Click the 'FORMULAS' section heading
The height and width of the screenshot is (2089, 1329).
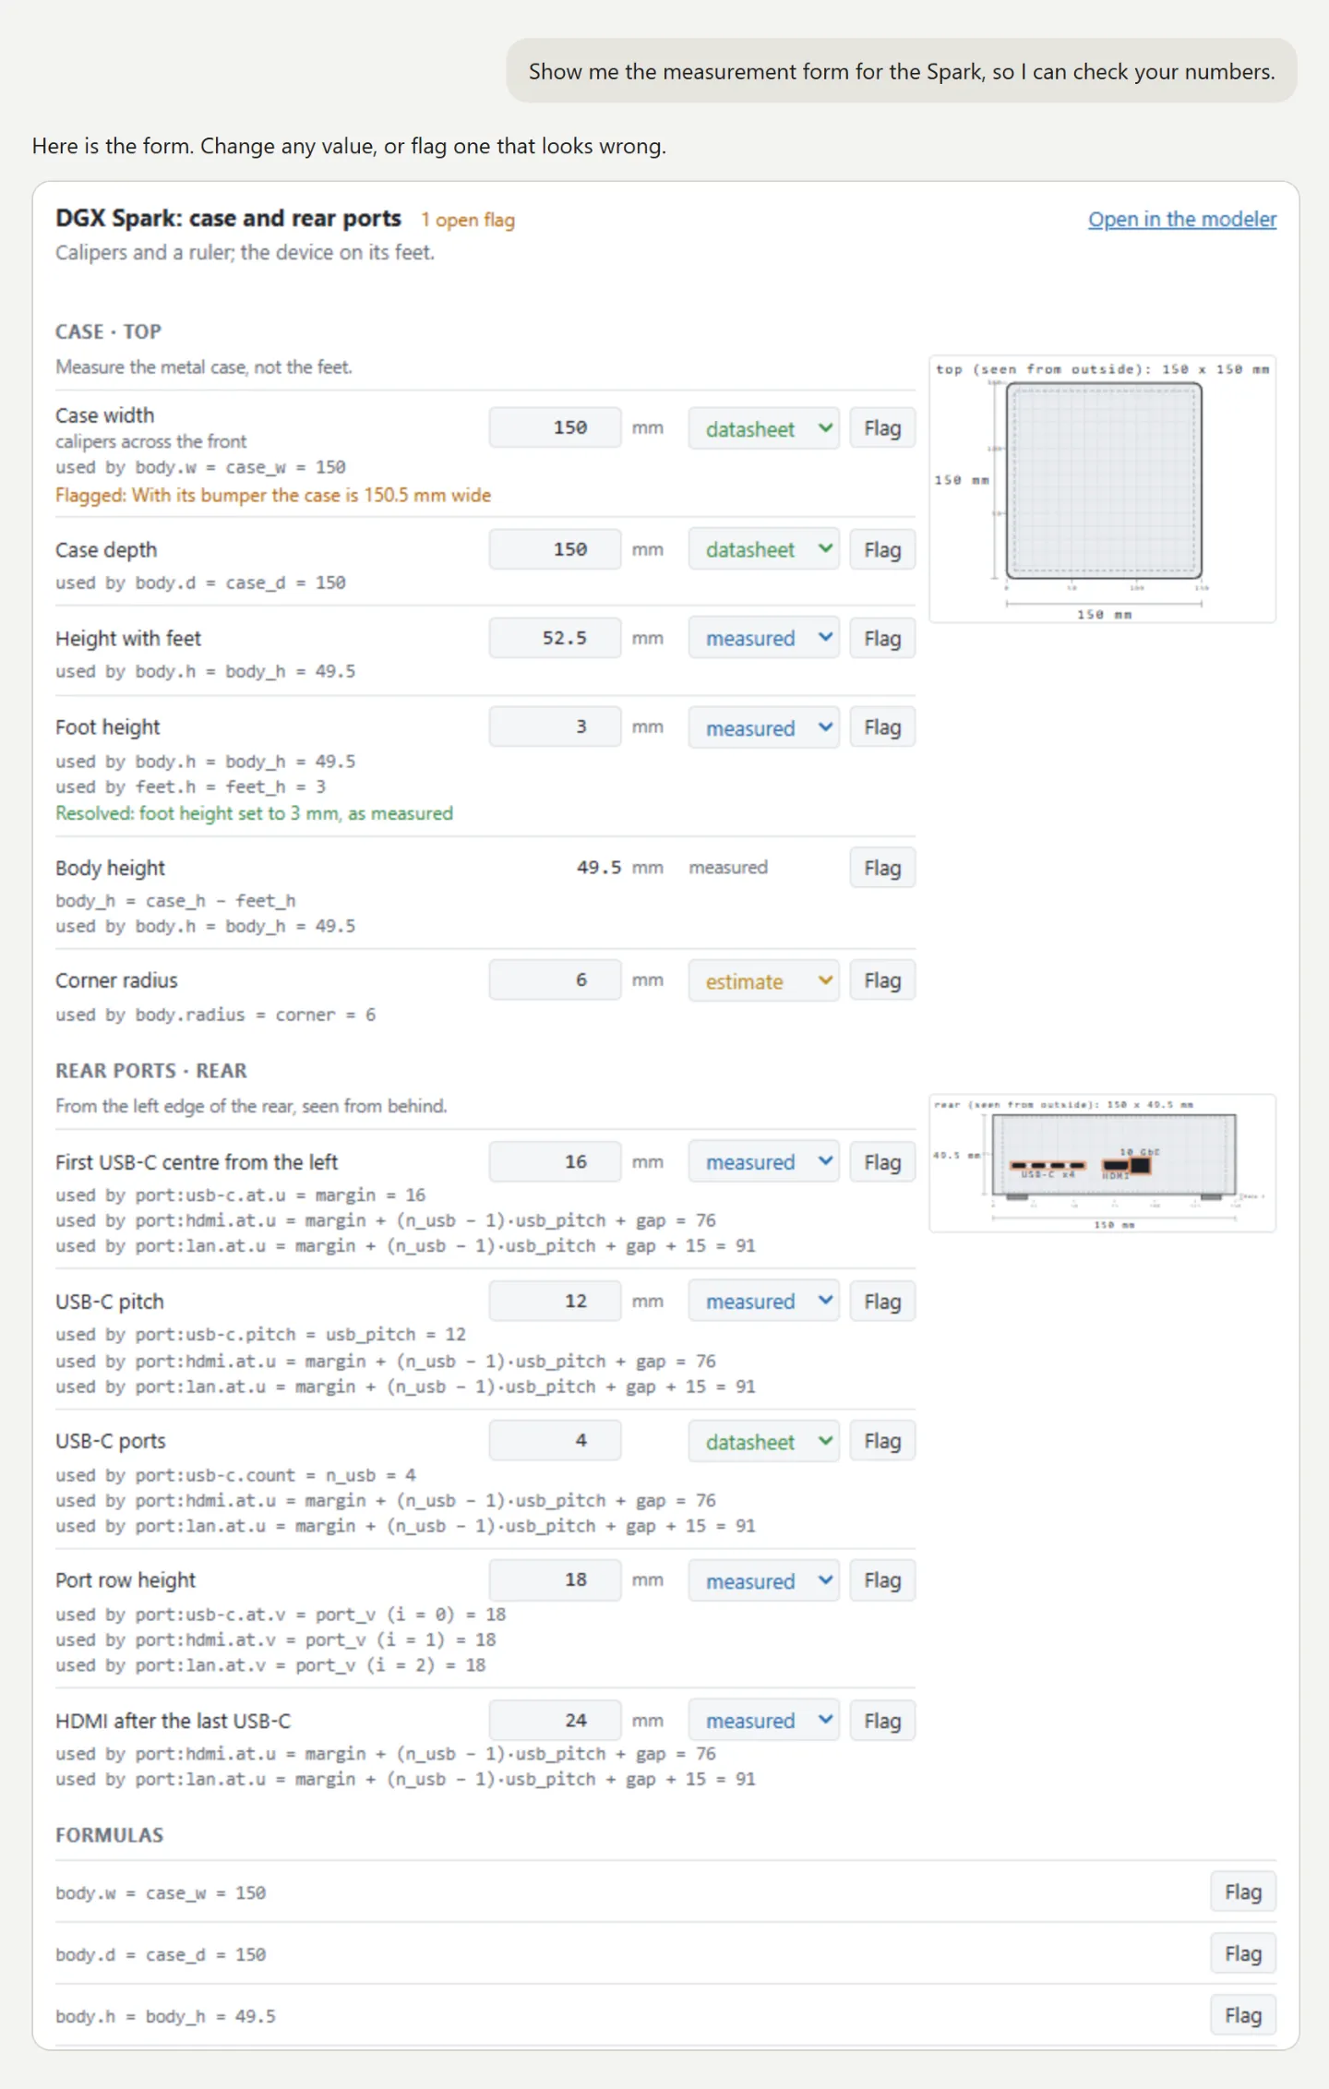coord(109,1835)
